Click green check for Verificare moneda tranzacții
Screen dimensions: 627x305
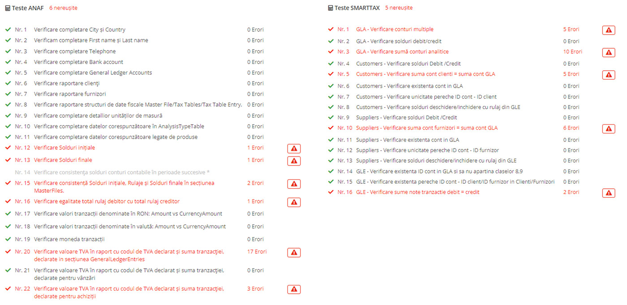(x=8, y=239)
